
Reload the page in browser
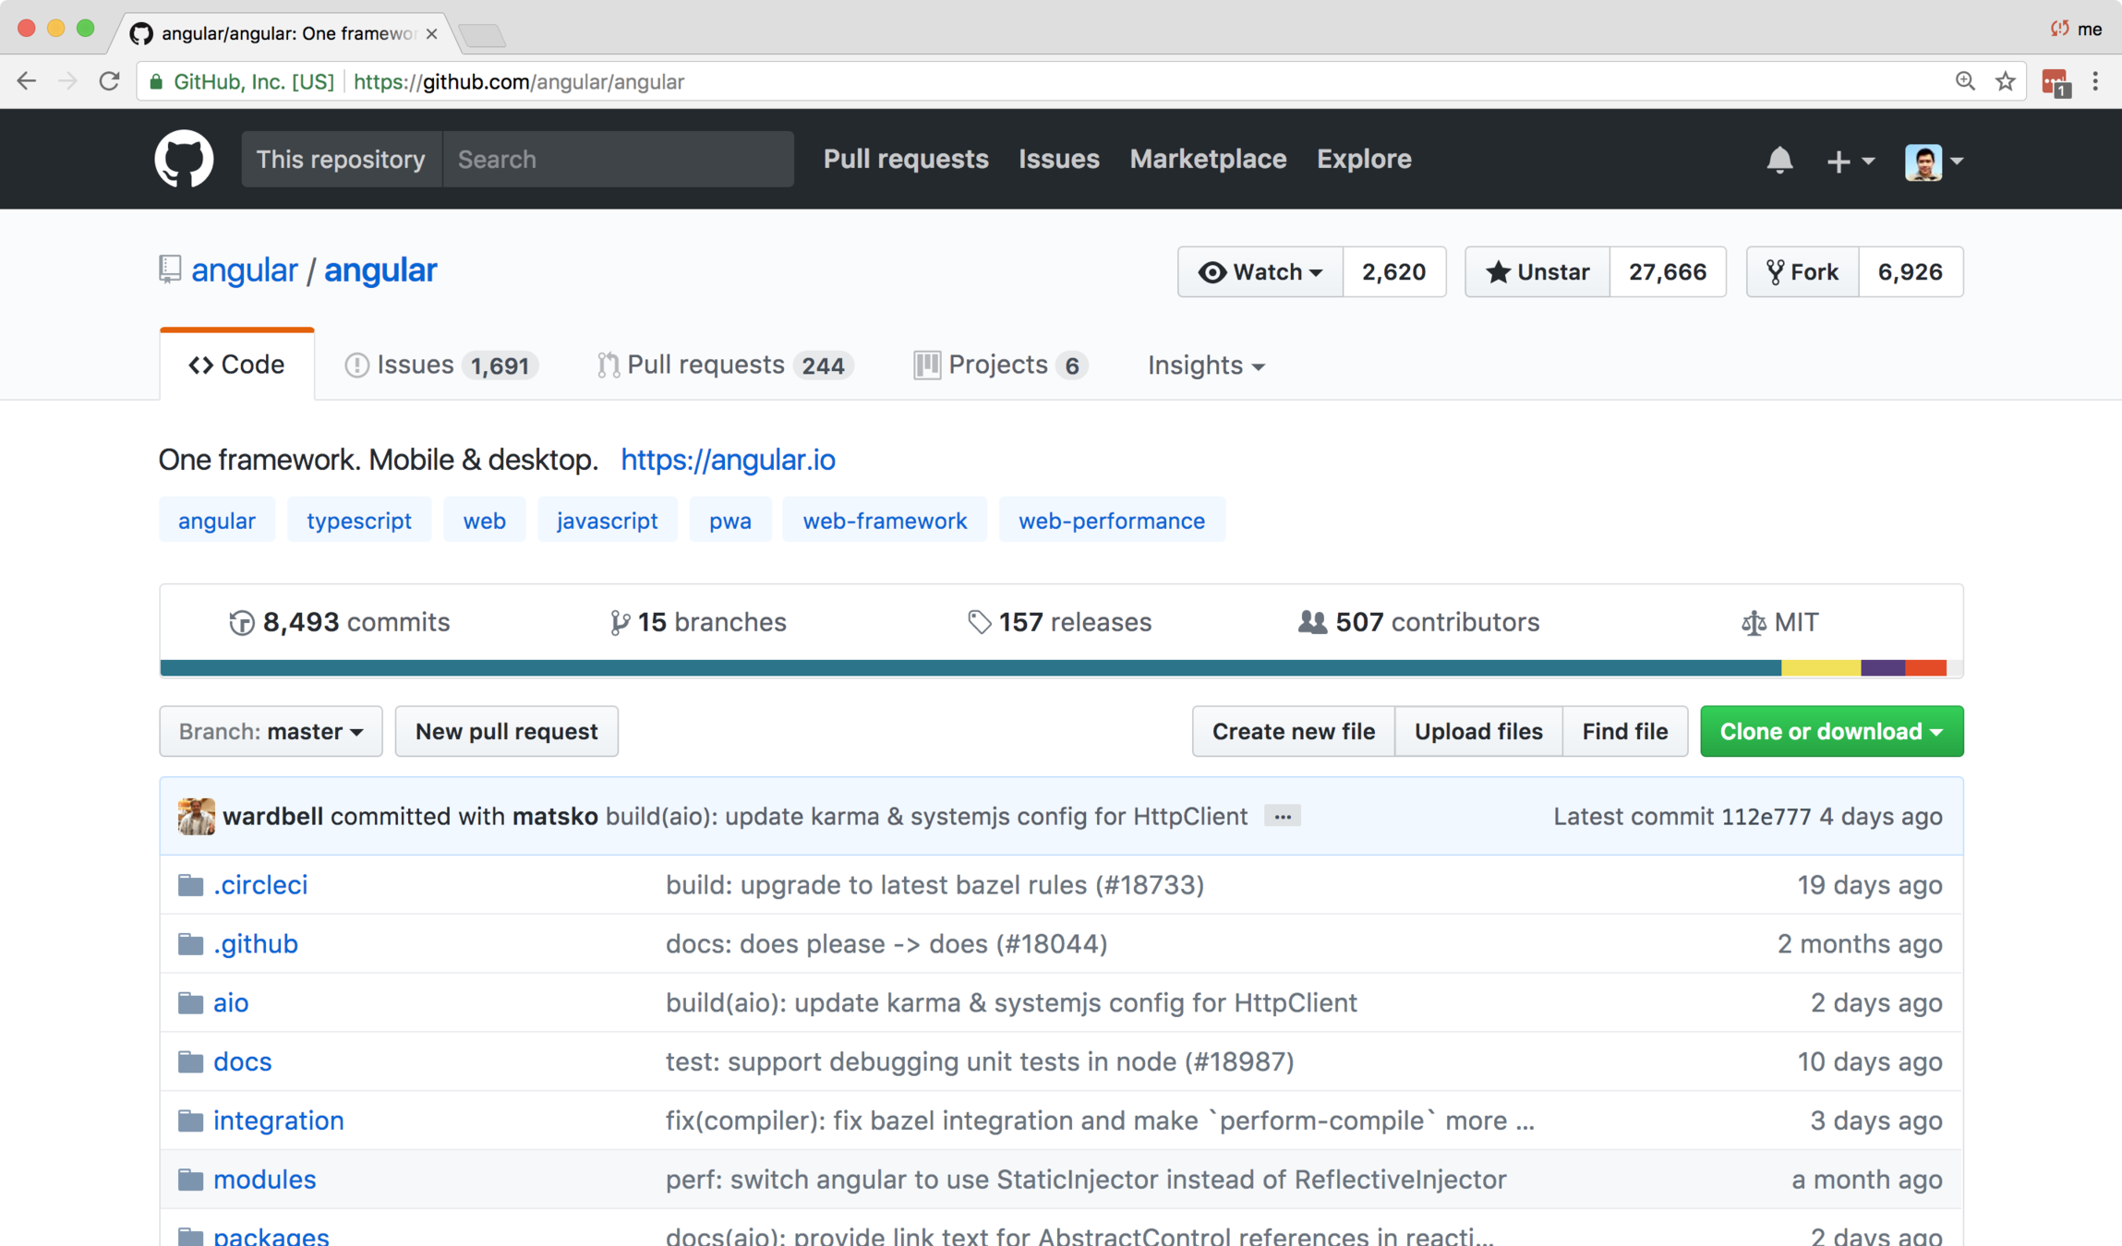click(110, 82)
